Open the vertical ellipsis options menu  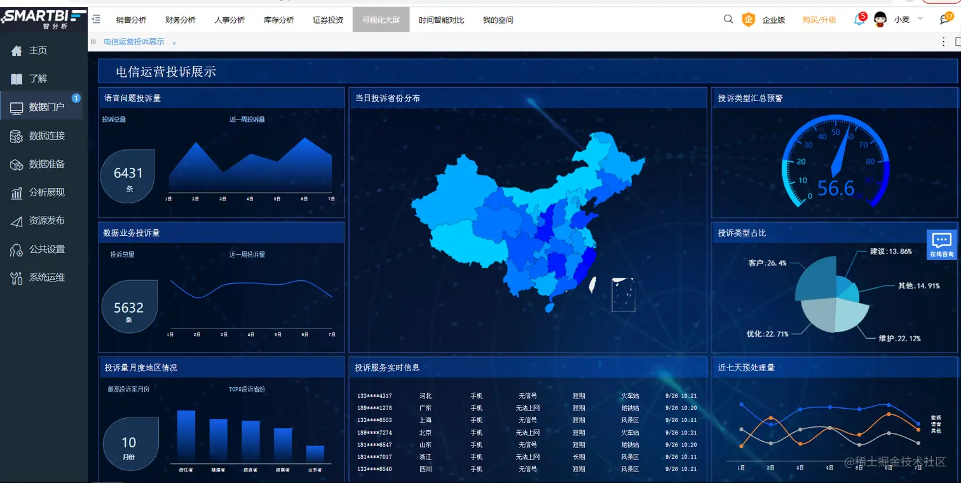coord(943,41)
